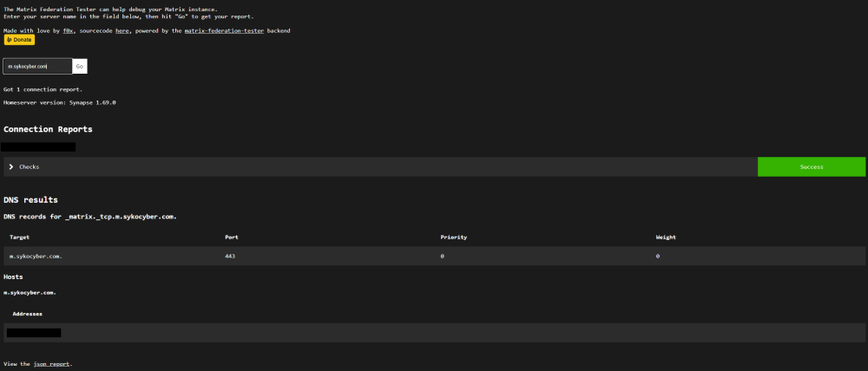Select the m.sykocyber.com. target cell
The image size is (868, 371).
(36, 256)
